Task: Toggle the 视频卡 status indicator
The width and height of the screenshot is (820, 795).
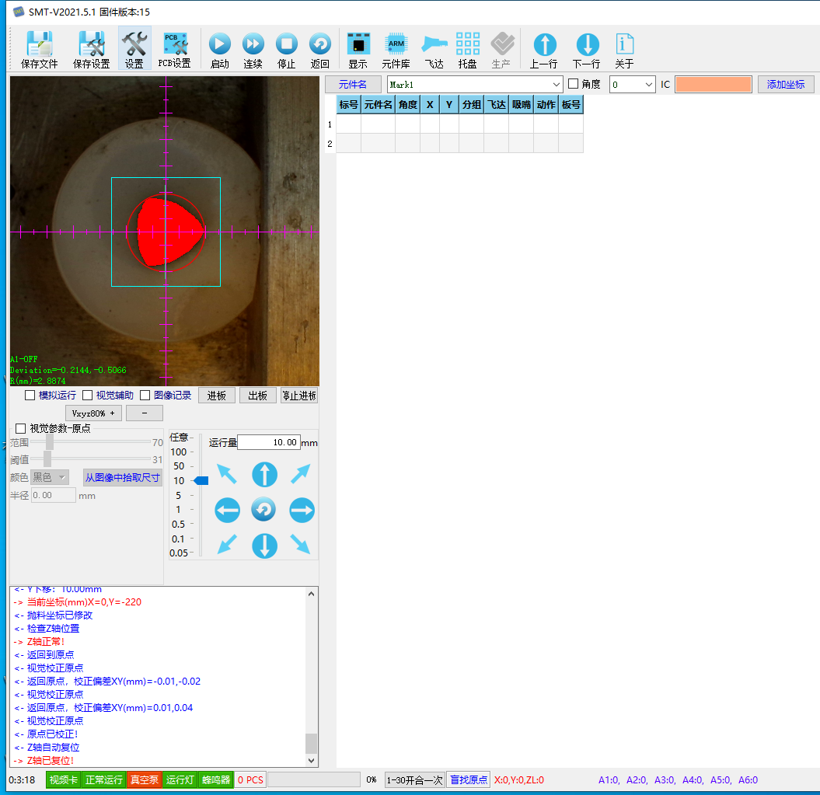Action: tap(63, 779)
